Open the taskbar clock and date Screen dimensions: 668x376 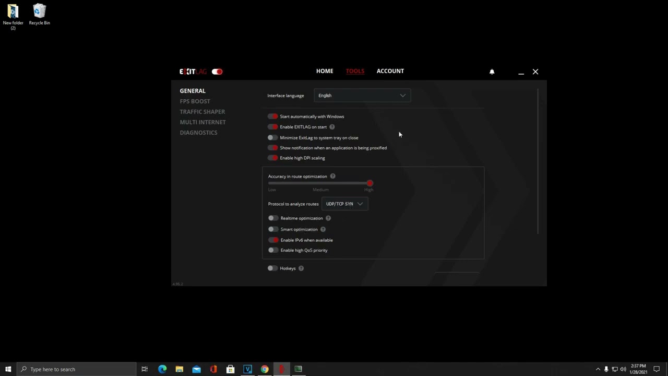click(639, 369)
